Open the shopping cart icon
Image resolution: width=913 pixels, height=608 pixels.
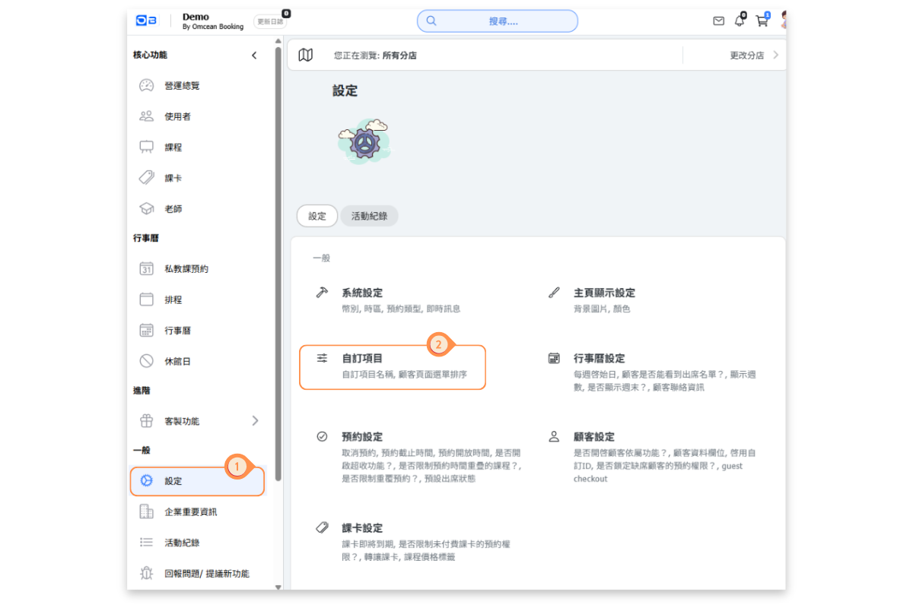(x=762, y=21)
